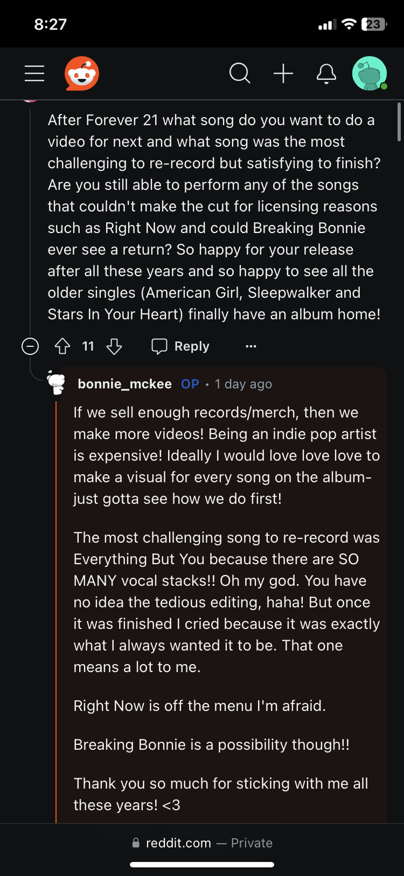Screen dimensions: 404x876
Task: Reply to the Forever 21 comment
Action: pyautogui.click(x=181, y=346)
